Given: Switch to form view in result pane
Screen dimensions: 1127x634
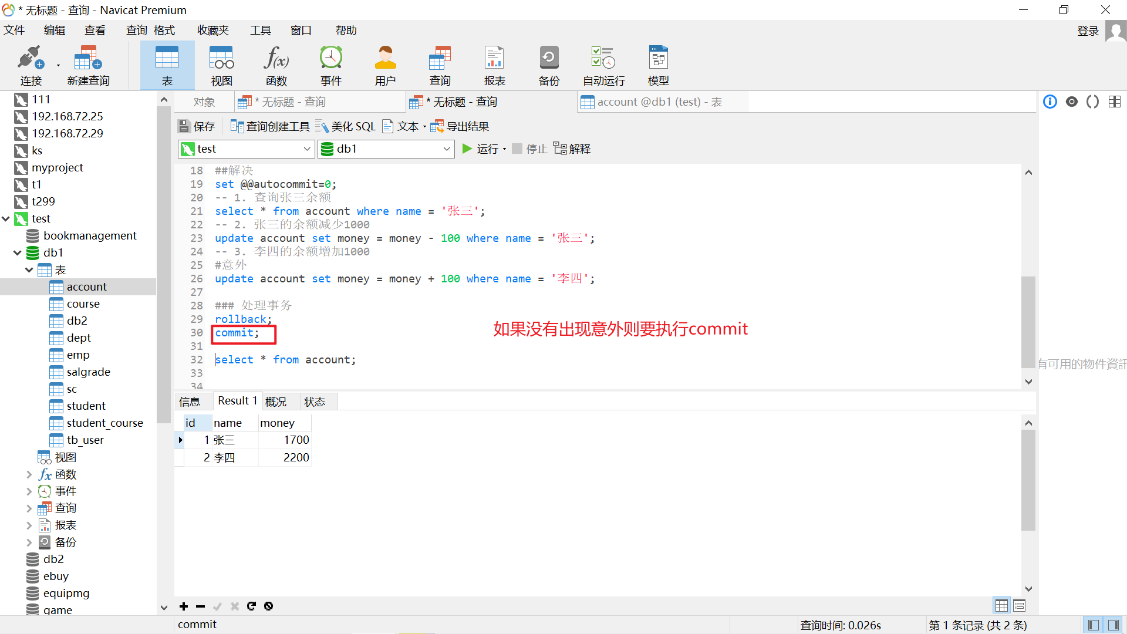Looking at the screenshot, I should pos(1019,606).
